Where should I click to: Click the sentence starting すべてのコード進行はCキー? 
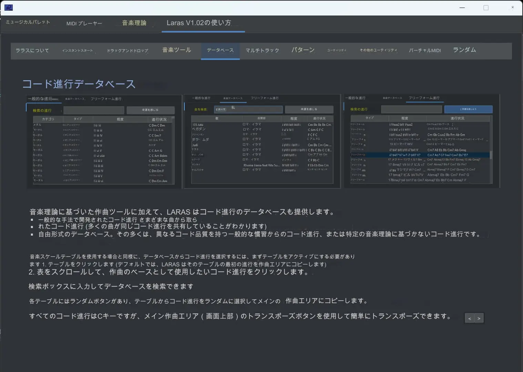point(240,316)
